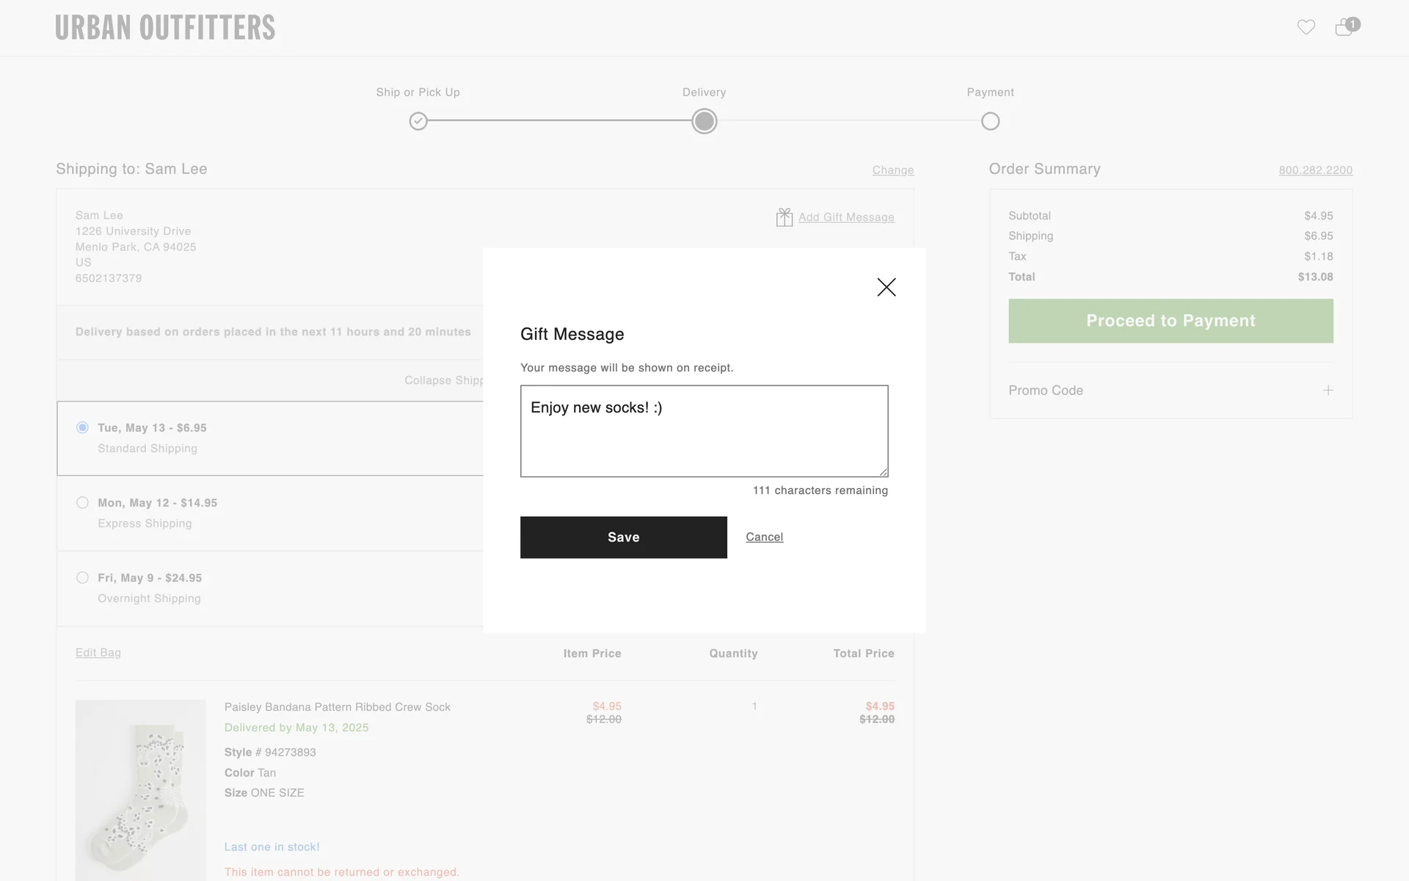Image resolution: width=1409 pixels, height=881 pixels.
Task: Open the wishlist heart icon
Action: pos(1306,27)
